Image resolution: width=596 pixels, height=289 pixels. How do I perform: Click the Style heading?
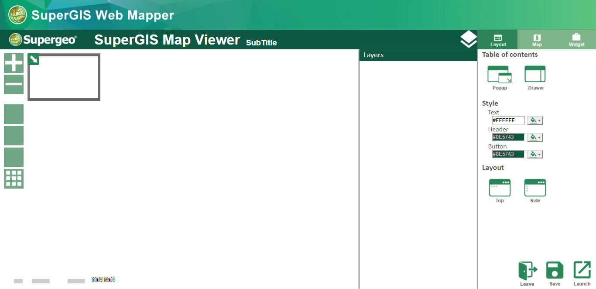tap(490, 103)
